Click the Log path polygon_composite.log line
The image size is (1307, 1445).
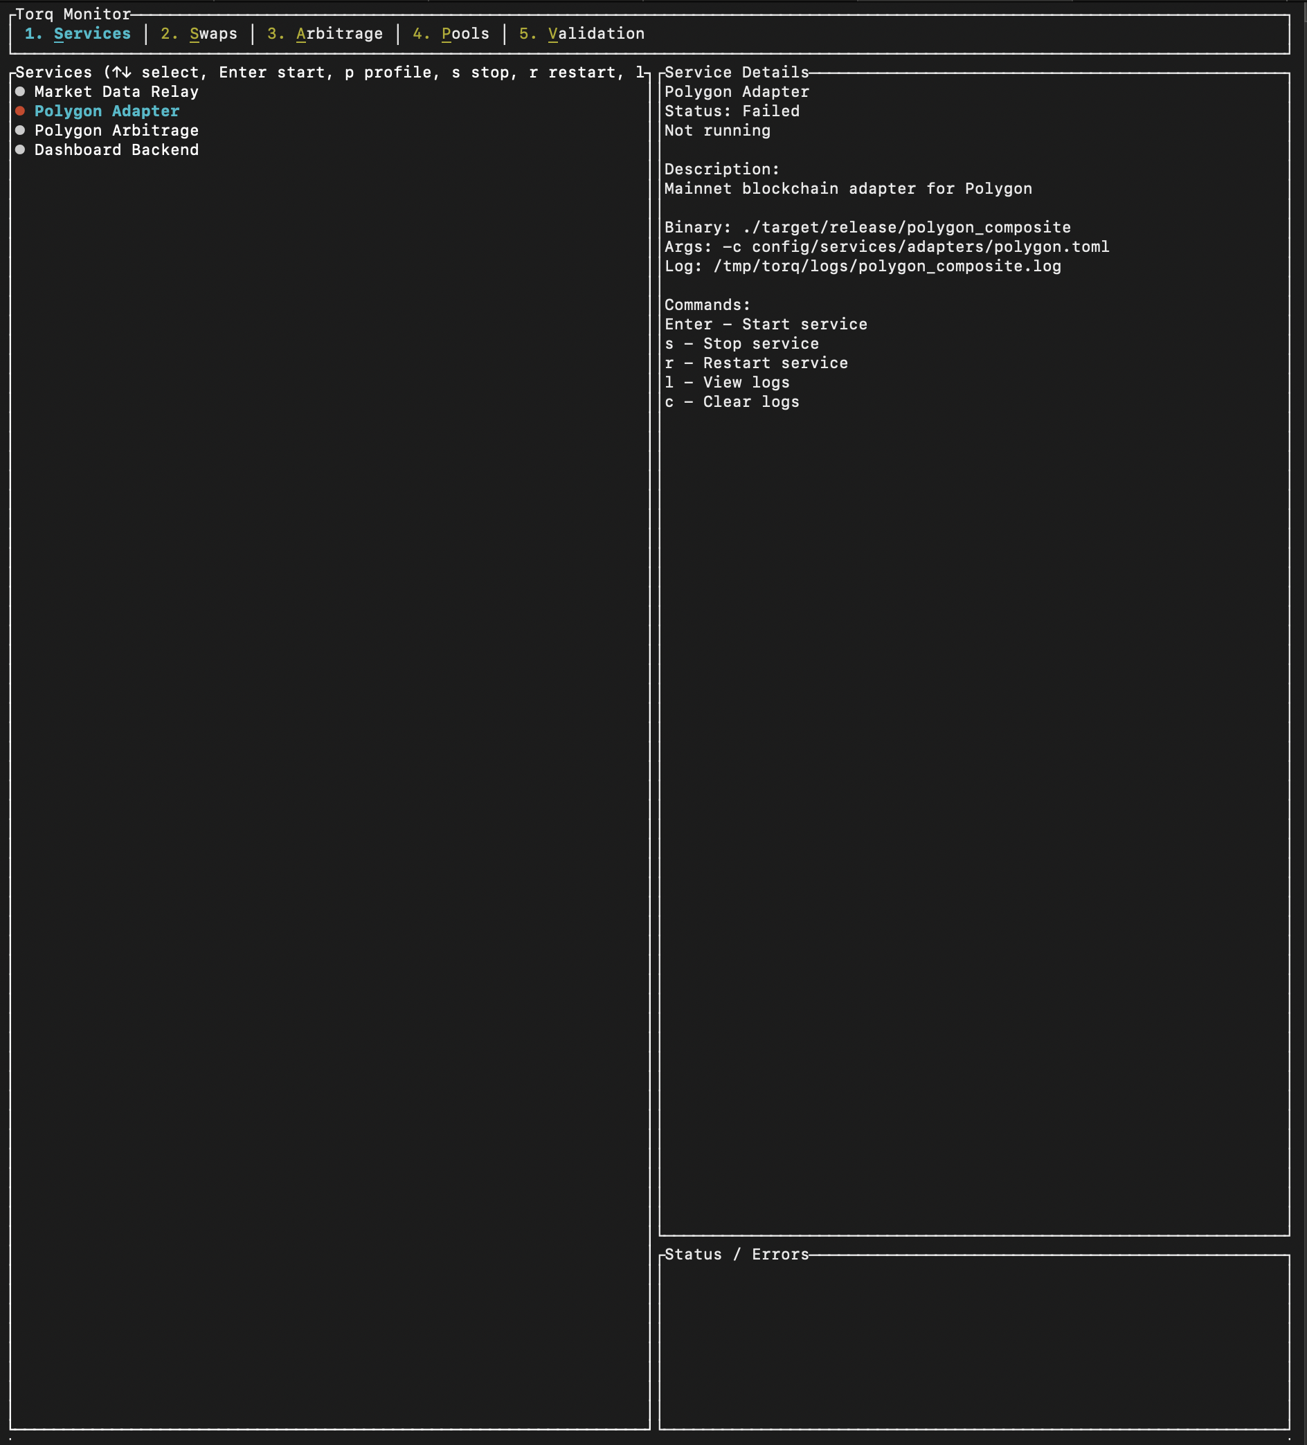[863, 266]
